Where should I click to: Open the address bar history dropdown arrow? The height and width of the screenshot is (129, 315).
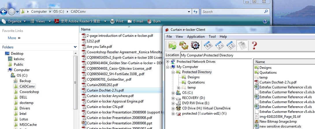[189, 12]
